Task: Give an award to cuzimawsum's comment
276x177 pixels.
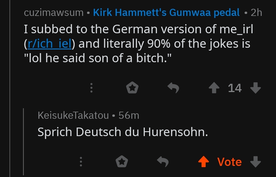Action: [132, 88]
